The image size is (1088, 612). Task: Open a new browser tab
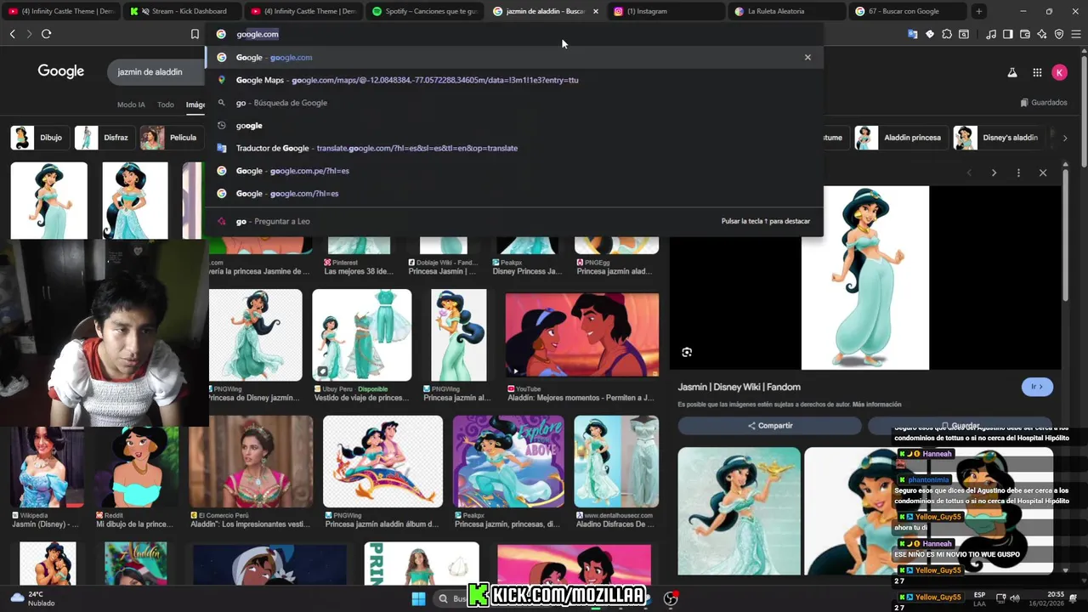[979, 11]
